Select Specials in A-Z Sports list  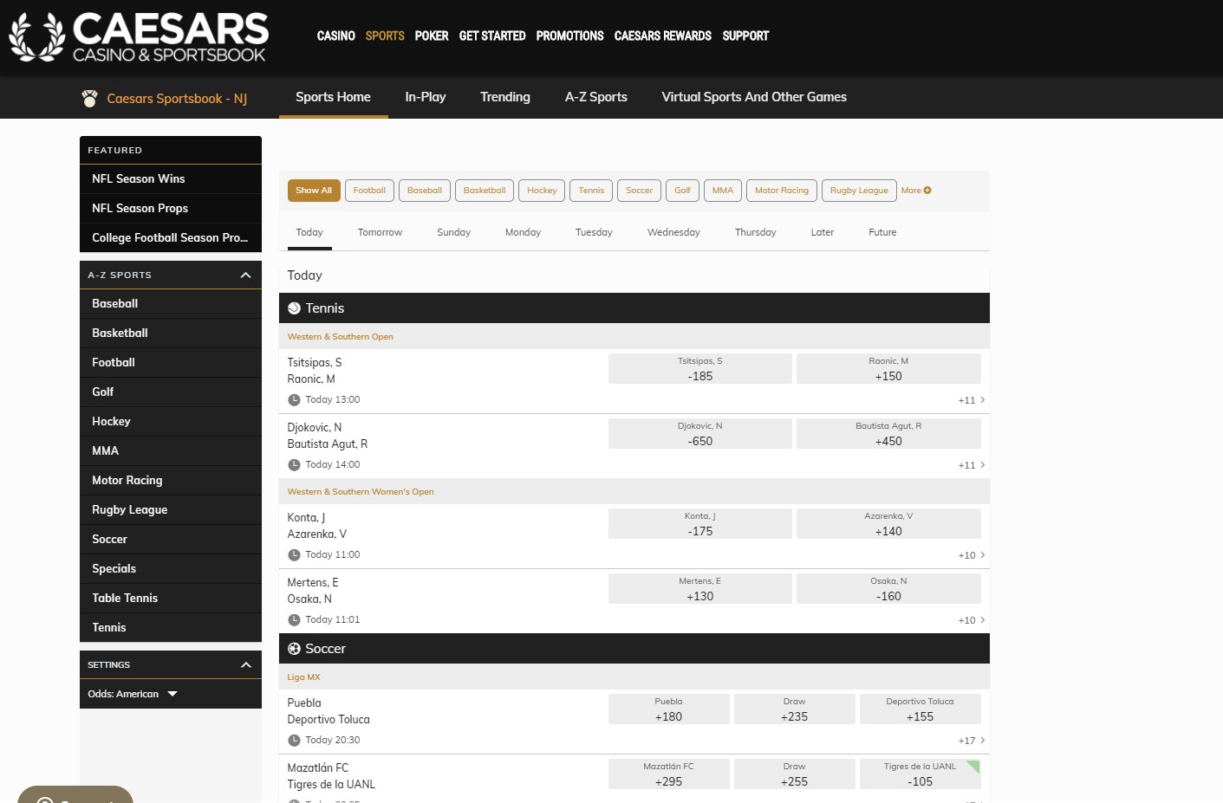(x=171, y=568)
